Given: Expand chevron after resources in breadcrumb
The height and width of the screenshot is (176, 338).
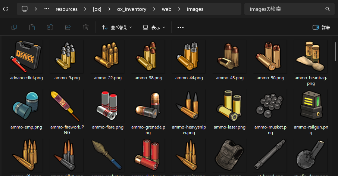Looking at the screenshot, I should 85,9.
